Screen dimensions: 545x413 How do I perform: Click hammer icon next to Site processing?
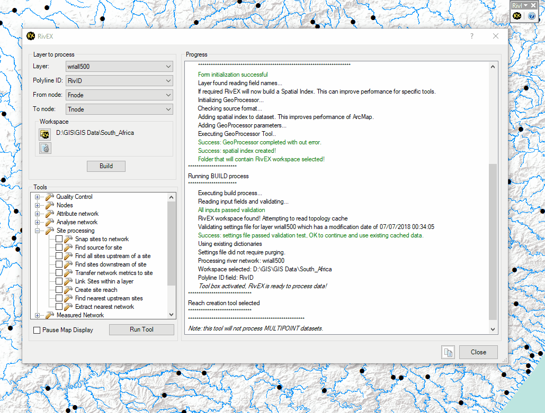(x=50, y=231)
